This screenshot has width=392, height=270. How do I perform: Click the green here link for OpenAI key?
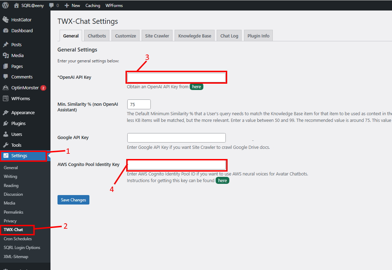196,86
